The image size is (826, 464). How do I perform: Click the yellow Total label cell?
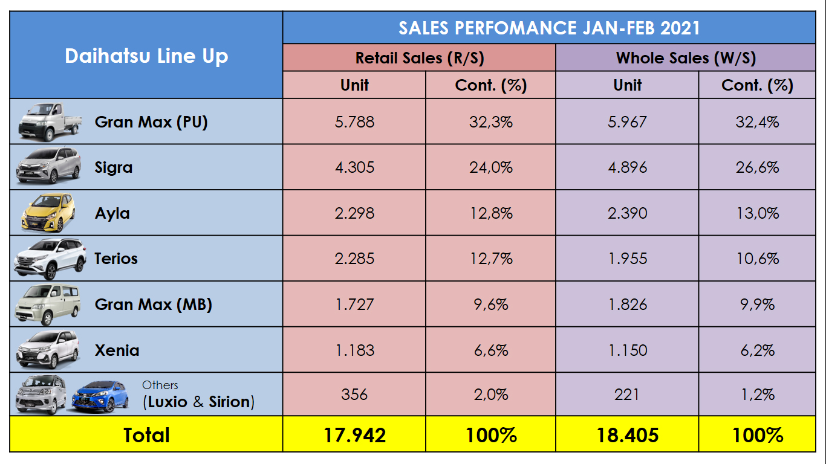click(x=146, y=435)
